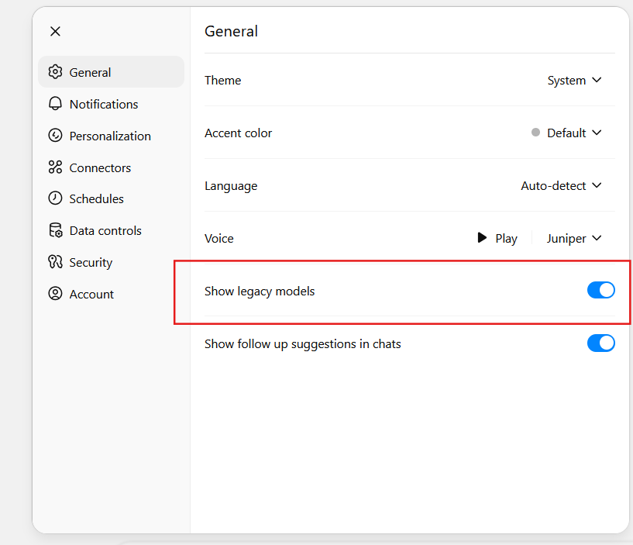Click the Data controls database icon
633x545 pixels.
(x=55, y=230)
